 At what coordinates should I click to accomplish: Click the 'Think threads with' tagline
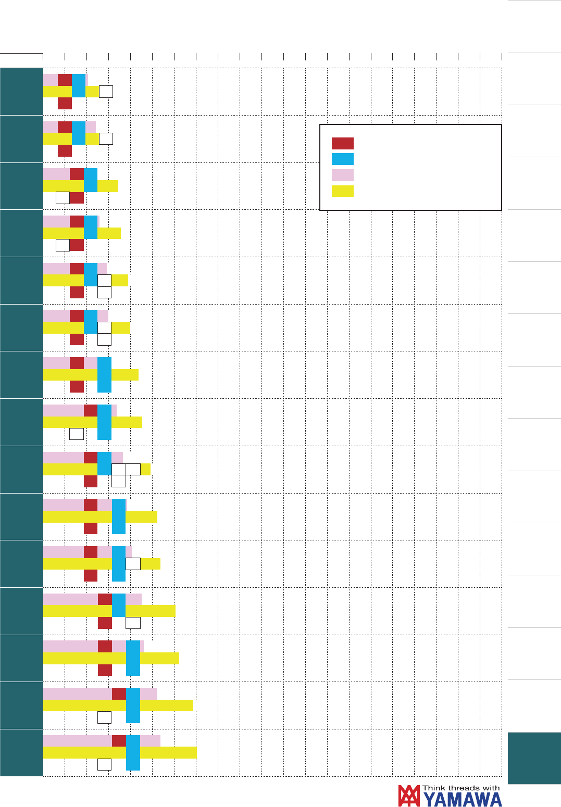coord(462,788)
